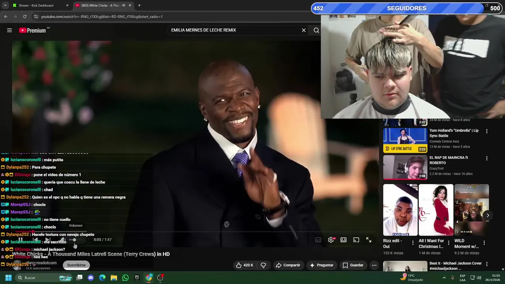Open File Explorer from the taskbar
Screen dimensions: 505x284
[x=114, y=278]
